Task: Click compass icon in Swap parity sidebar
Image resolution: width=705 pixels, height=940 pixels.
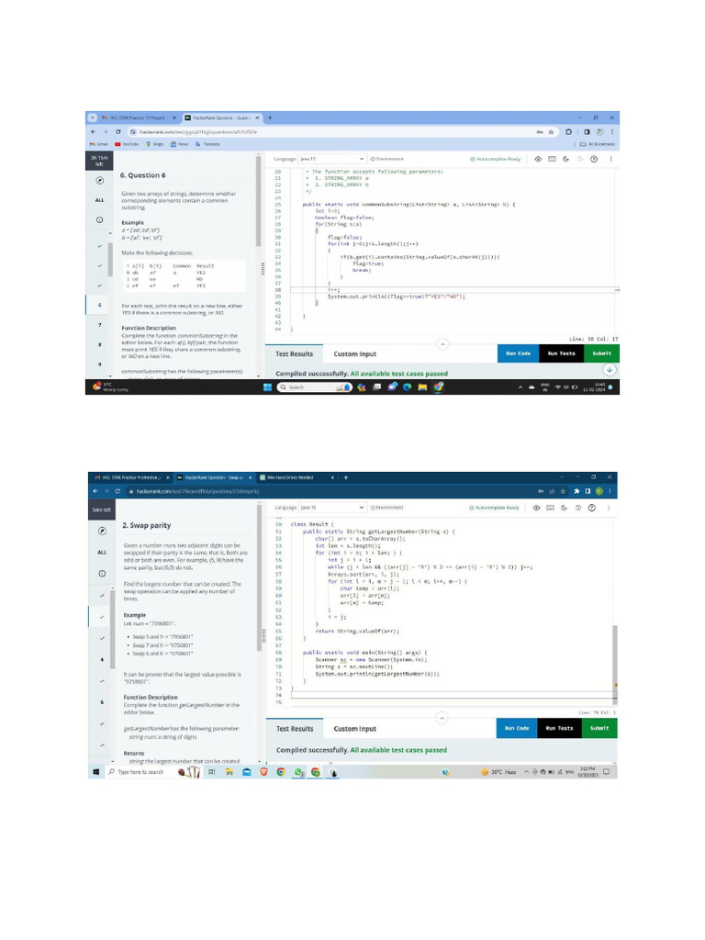Action: (102, 531)
